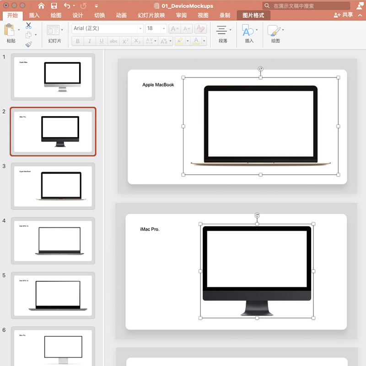Viewport: 366px width, 366px height.
Task: Click the Copy icon
Action: [28, 35]
